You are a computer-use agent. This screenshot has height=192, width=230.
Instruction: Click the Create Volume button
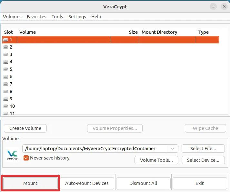pyautogui.click(x=25, y=128)
